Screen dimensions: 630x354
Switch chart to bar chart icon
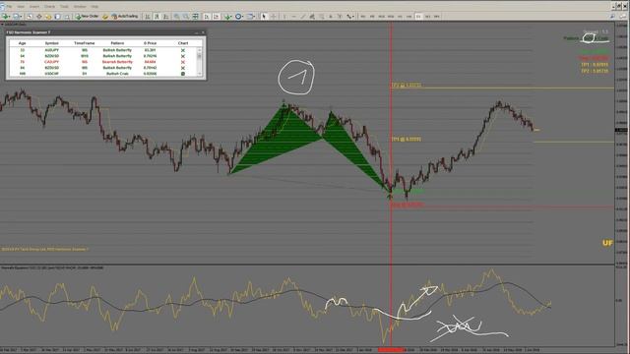(x=148, y=17)
